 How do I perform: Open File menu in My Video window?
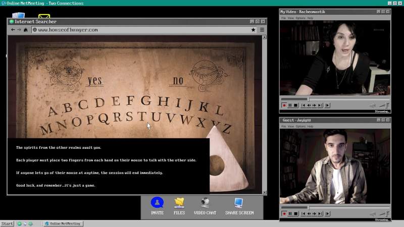point(283,18)
